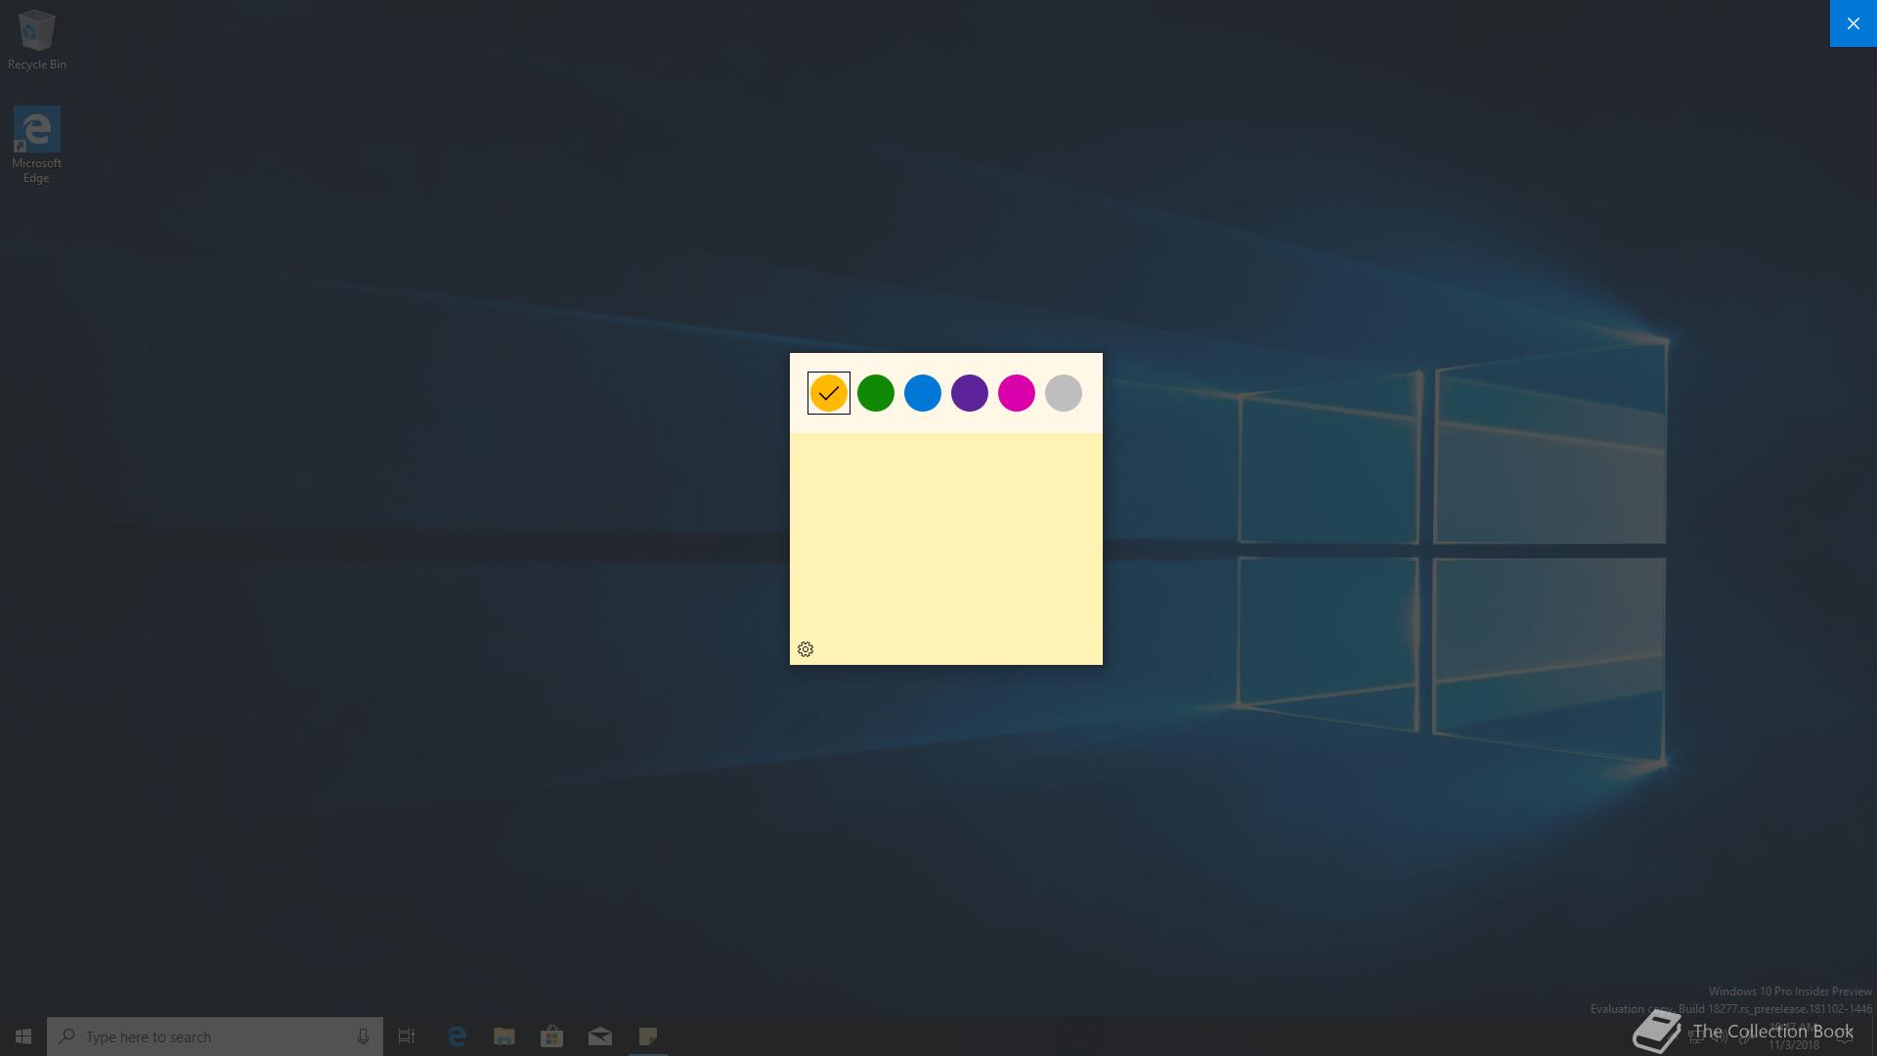Select the yellow note color
This screenshot has height=1056, width=1877.
pyautogui.click(x=828, y=393)
